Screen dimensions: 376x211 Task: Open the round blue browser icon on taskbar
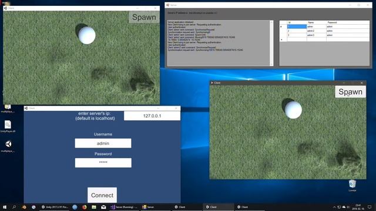pos(75,207)
